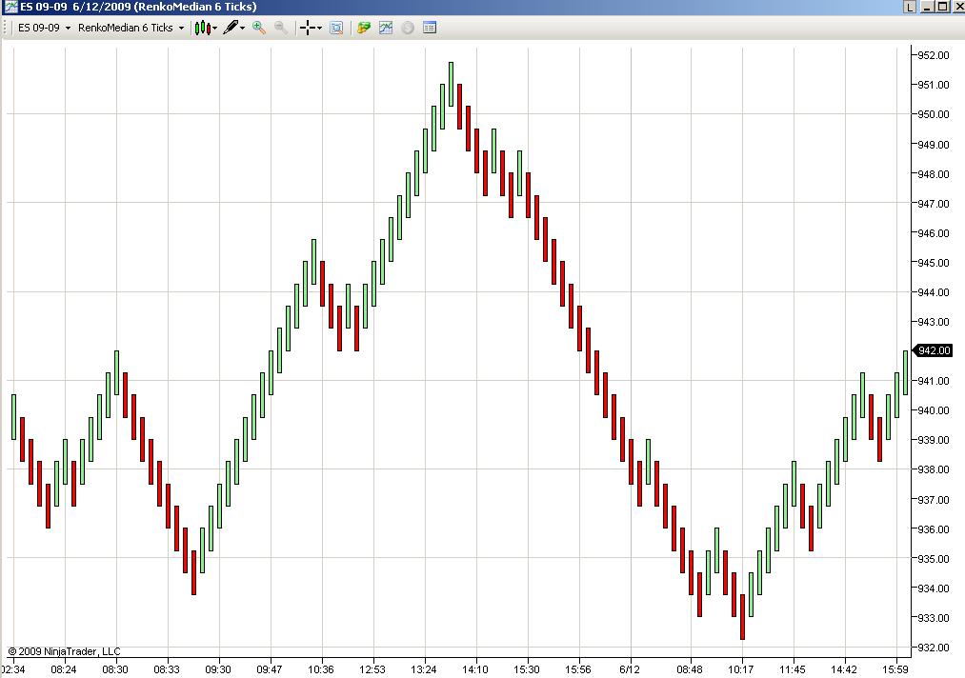Click the 08:30 time axis label
The height and width of the screenshot is (678, 965).
pos(115,669)
